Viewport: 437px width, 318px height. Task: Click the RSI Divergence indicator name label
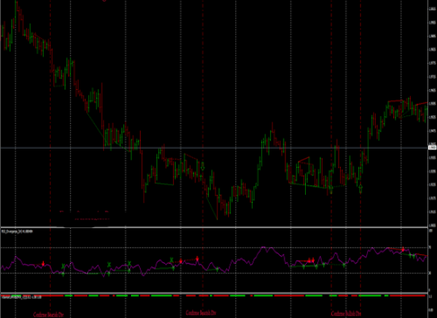click(x=17, y=231)
